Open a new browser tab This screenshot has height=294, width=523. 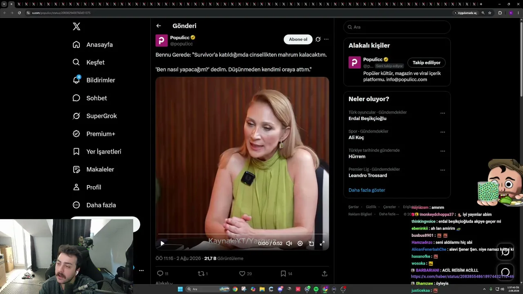(481, 4)
